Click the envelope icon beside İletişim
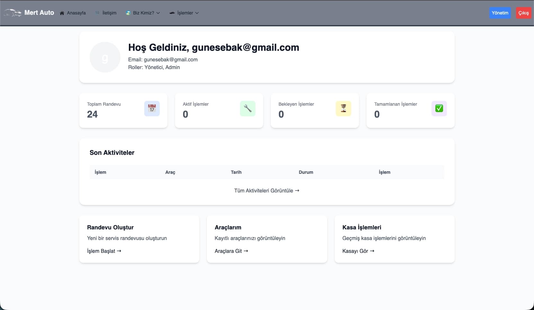 [x=97, y=13]
